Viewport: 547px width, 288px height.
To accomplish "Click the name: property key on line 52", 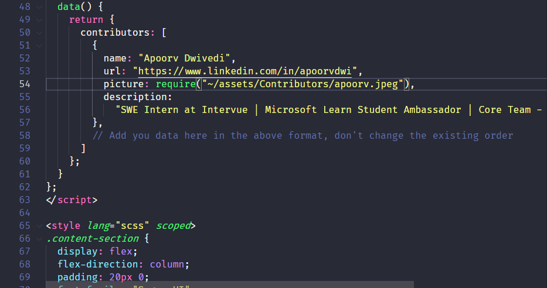I will [118, 58].
